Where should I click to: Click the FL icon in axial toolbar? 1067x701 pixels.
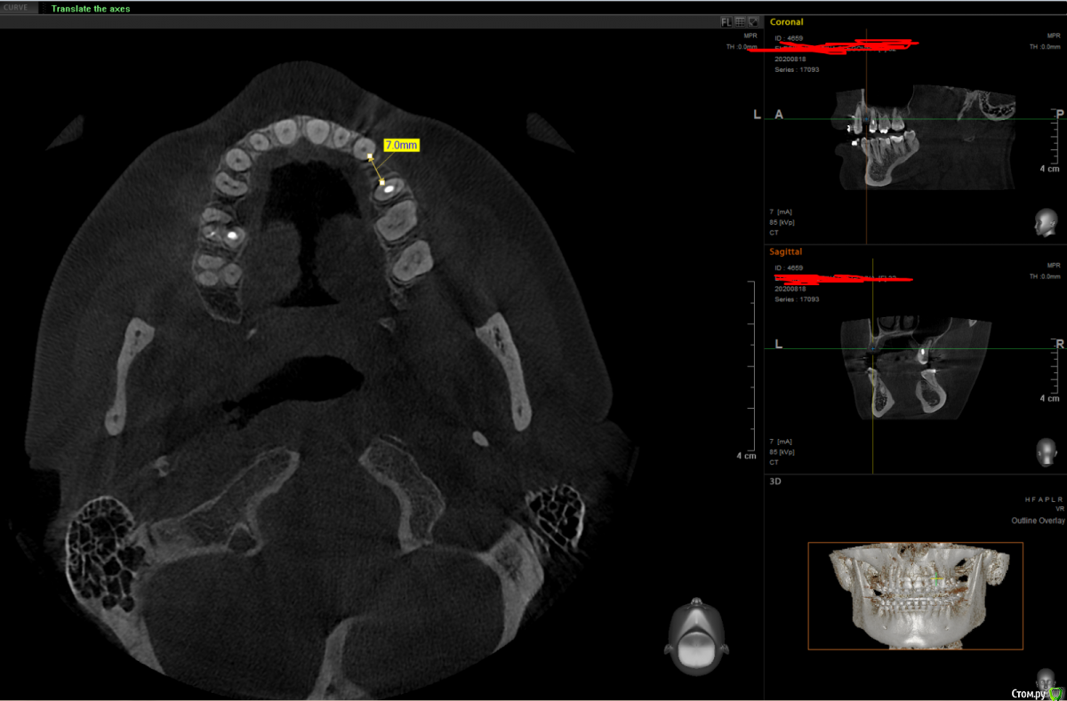point(726,21)
